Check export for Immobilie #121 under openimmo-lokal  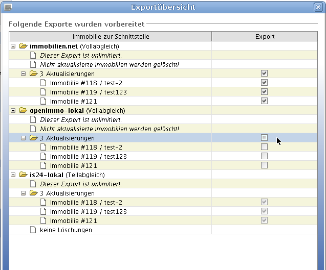(264, 165)
